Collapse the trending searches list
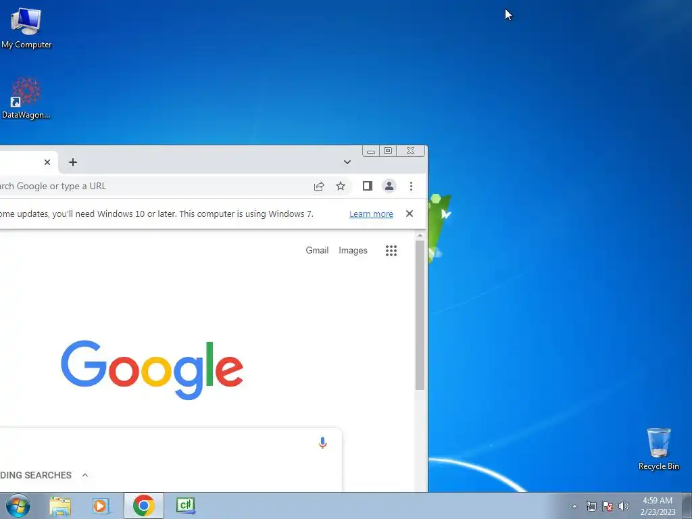 click(x=85, y=475)
